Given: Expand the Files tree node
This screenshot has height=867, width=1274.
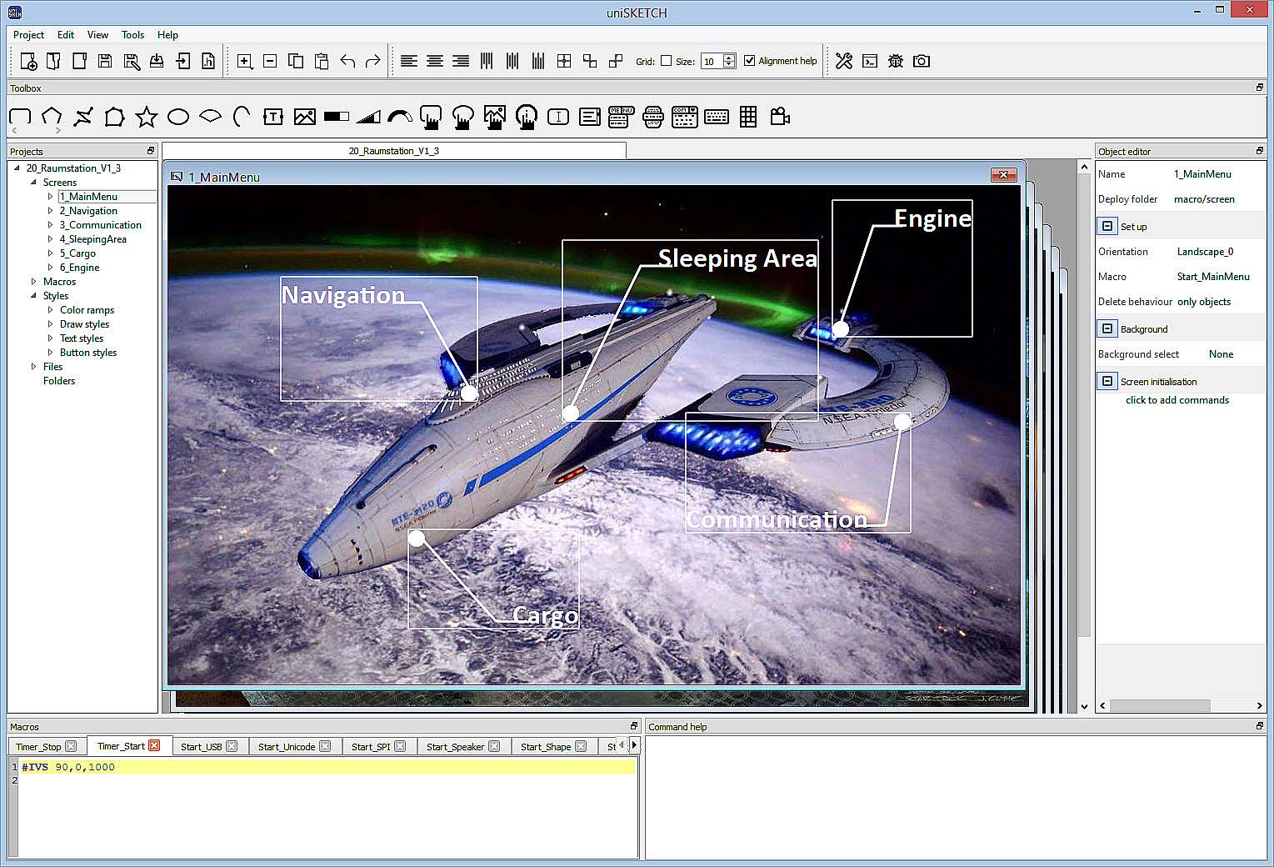Looking at the screenshot, I should [33, 367].
